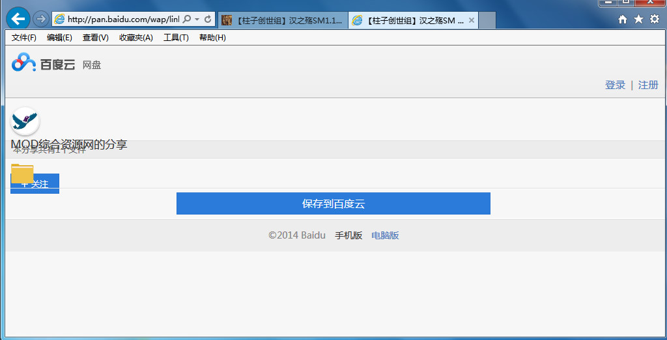667x340 pixels.
Task: Close the active 汉之殇SM tab
Action: pos(472,20)
